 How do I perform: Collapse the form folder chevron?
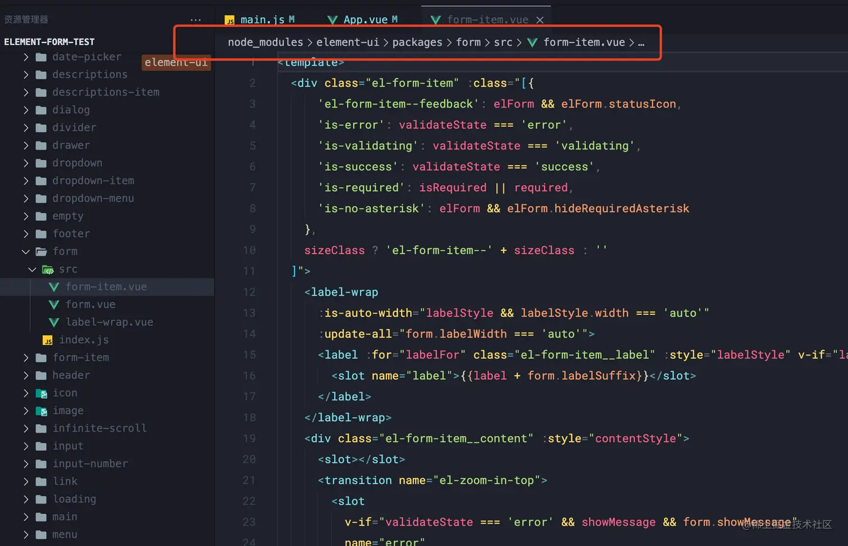26,252
